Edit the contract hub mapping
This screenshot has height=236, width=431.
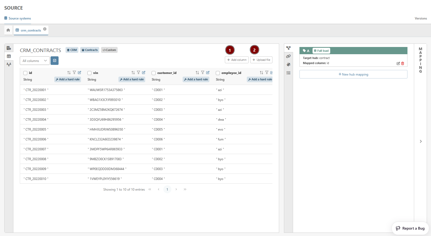(x=398, y=64)
